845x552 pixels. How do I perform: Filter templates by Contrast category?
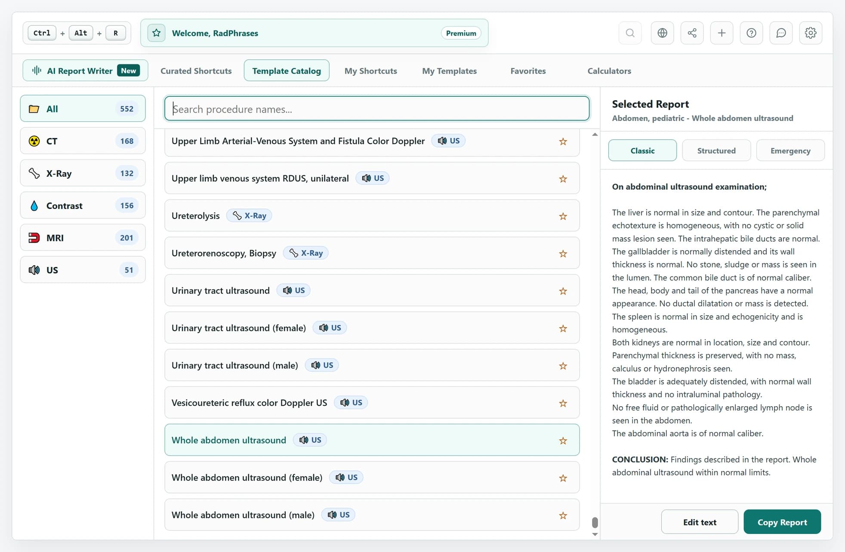click(83, 205)
